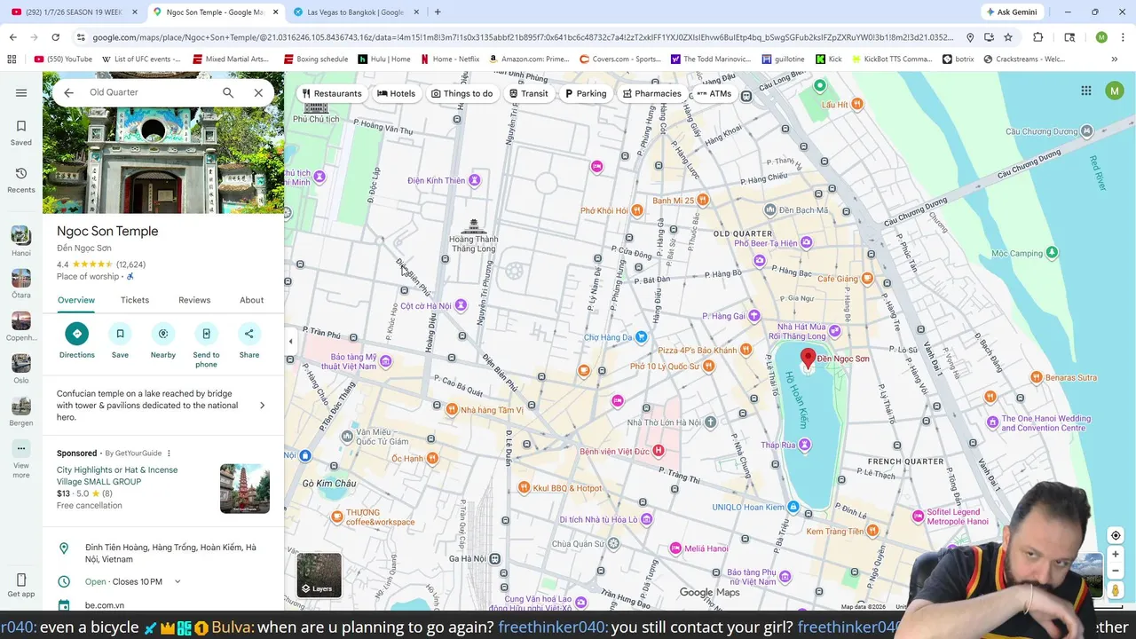Click the Đền Ngọc Sơn red pin
Viewport: 1136px width, 639px height.
[x=808, y=359]
